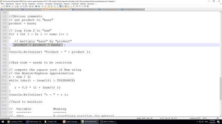
Task: Open the Синтаксис menu
Action: (40, 4)
